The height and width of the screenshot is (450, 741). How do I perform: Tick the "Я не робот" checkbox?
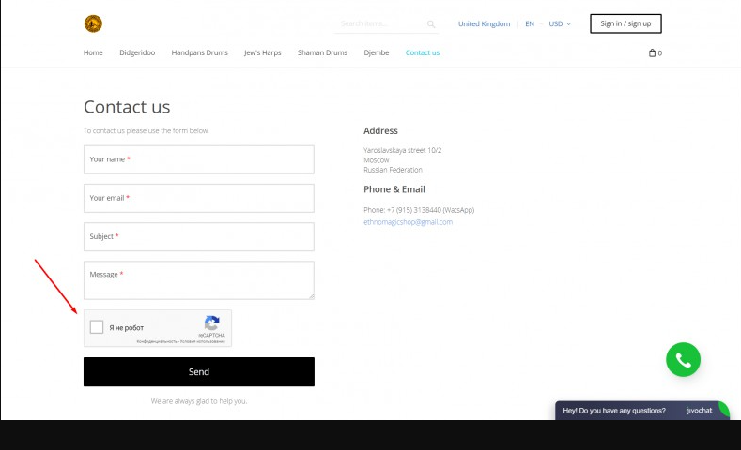(97, 327)
